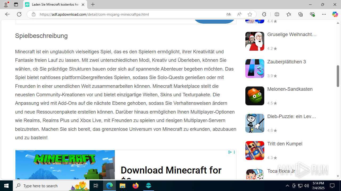Open the volume control in tray
341x191 pixels.
[306, 186]
